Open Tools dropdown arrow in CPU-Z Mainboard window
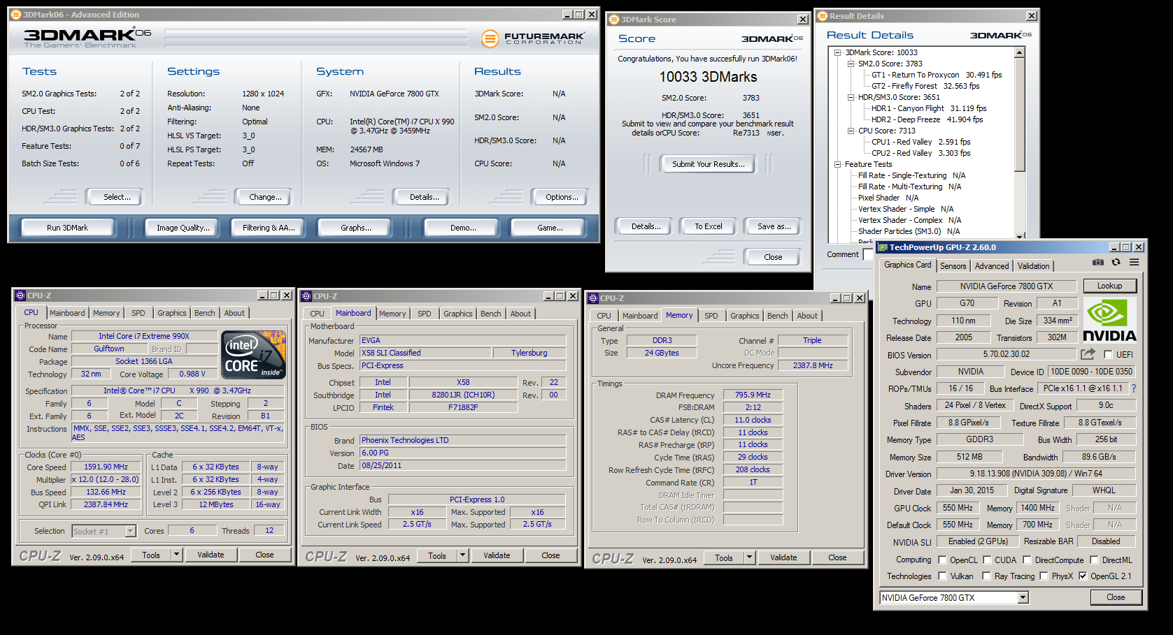 coord(462,555)
